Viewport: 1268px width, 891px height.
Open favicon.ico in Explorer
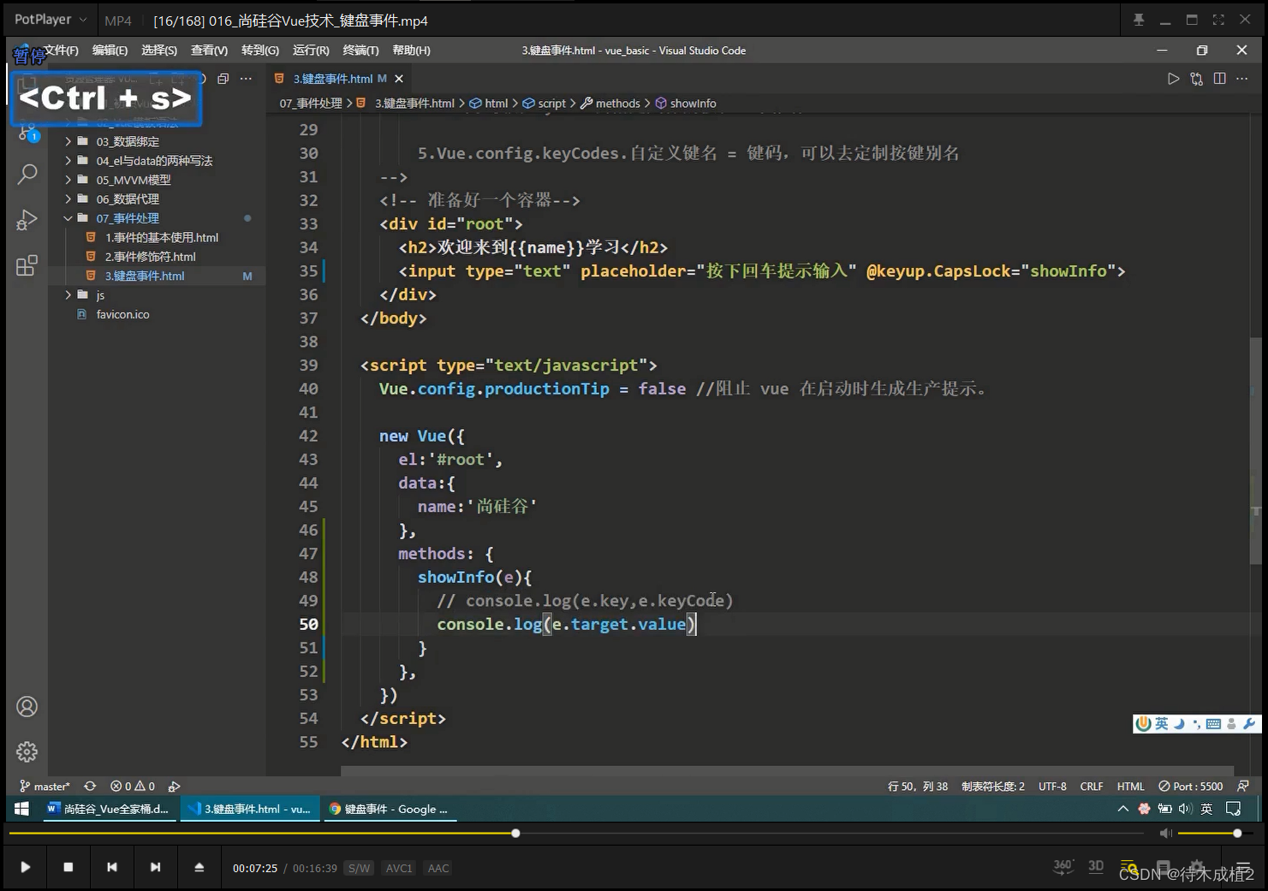tap(122, 314)
